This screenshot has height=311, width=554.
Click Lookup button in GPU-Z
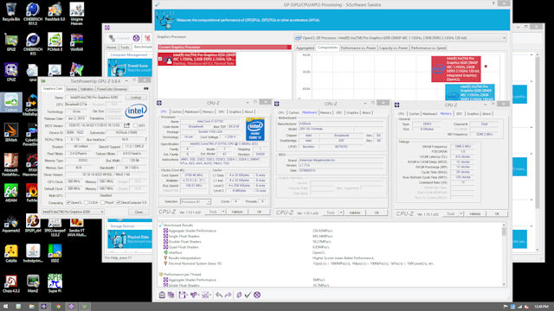136,98
